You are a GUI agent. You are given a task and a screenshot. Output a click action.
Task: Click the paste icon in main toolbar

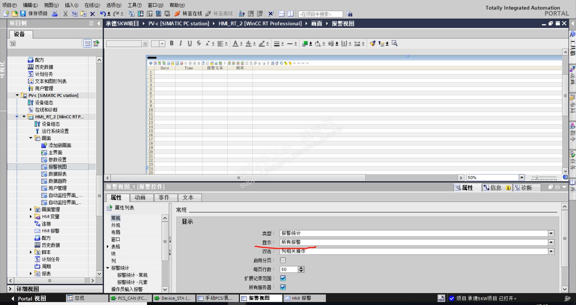point(83,13)
